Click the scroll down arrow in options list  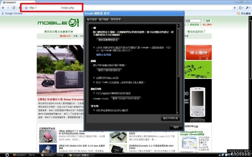pos(178,113)
